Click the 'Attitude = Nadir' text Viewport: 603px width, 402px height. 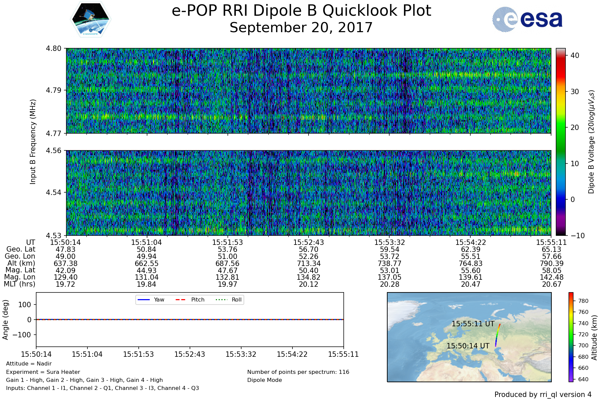[x=29, y=363]
